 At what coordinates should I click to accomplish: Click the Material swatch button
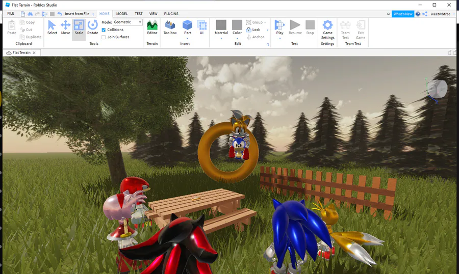pyautogui.click(x=221, y=27)
